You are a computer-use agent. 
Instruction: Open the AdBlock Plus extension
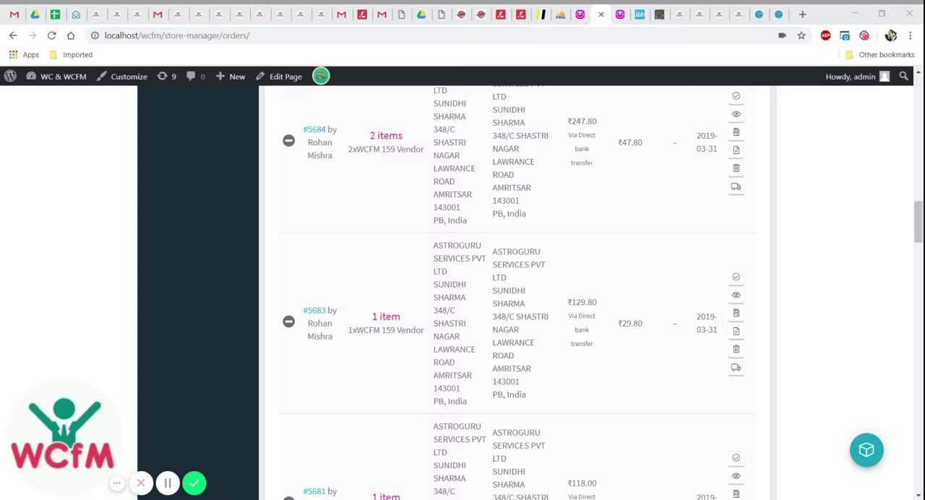click(x=825, y=35)
